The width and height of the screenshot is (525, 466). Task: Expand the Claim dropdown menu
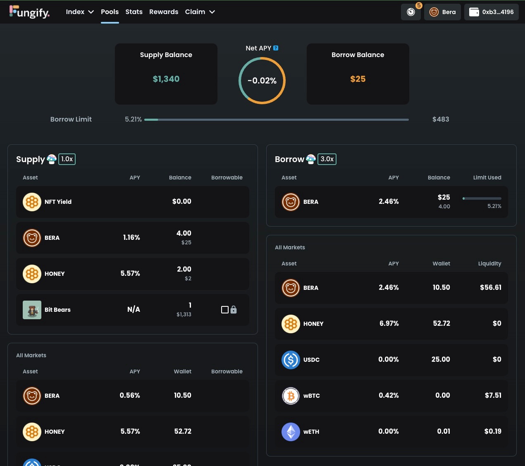pyautogui.click(x=200, y=12)
